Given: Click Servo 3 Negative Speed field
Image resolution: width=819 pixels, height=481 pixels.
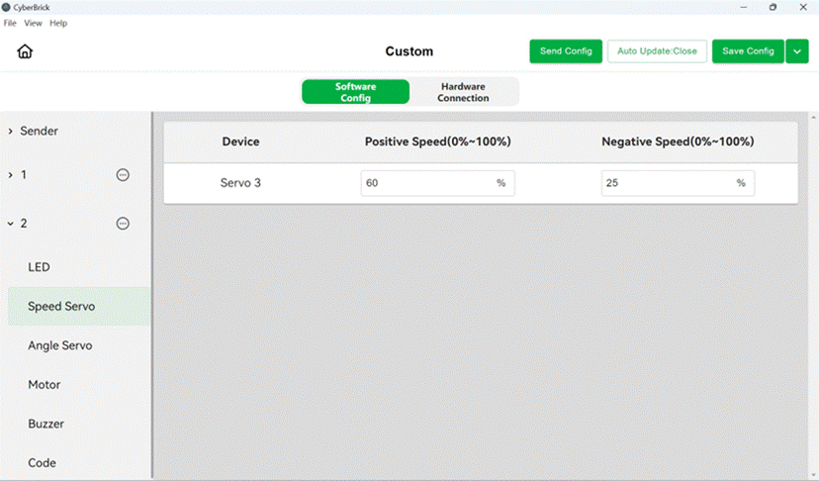Looking at the screenshot, I should point(678,183).
